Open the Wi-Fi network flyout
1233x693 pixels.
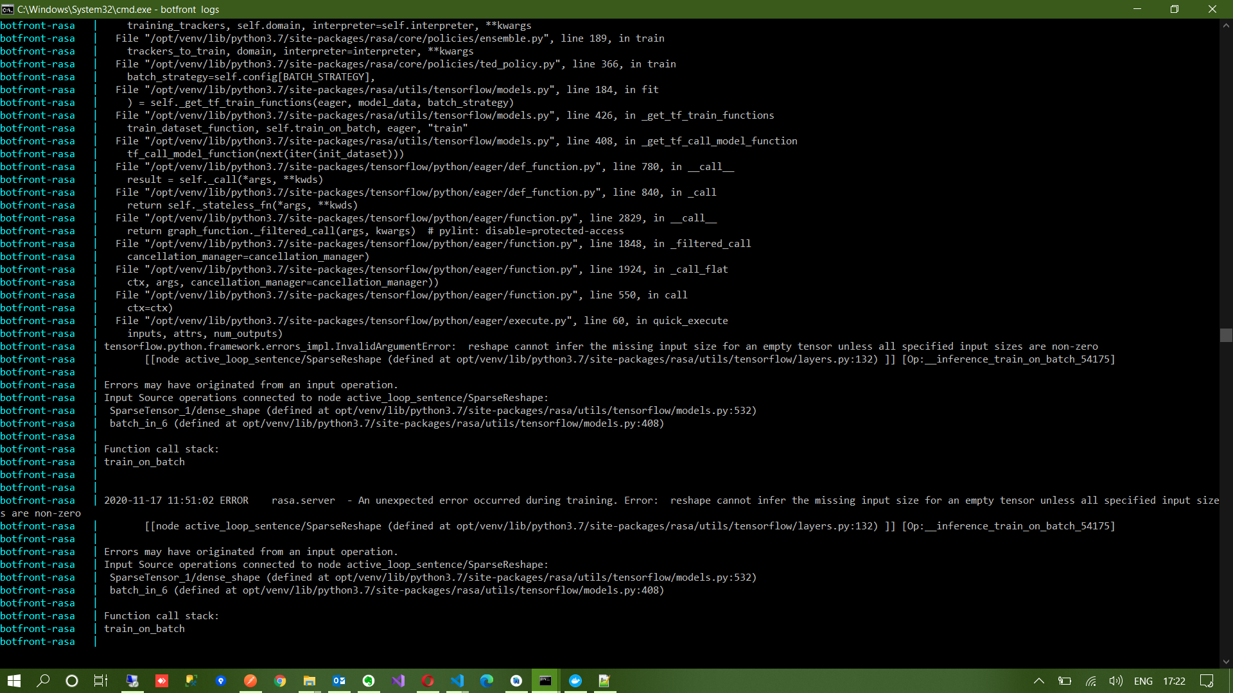tap(1090, 681)
